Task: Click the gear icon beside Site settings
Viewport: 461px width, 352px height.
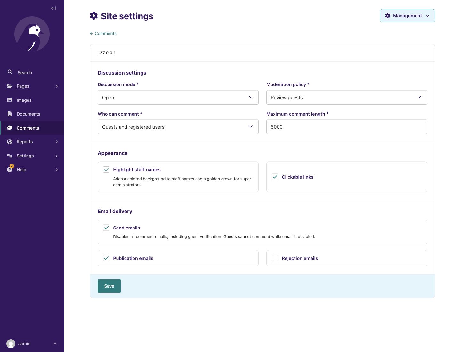Action: [x=93, y=16]
